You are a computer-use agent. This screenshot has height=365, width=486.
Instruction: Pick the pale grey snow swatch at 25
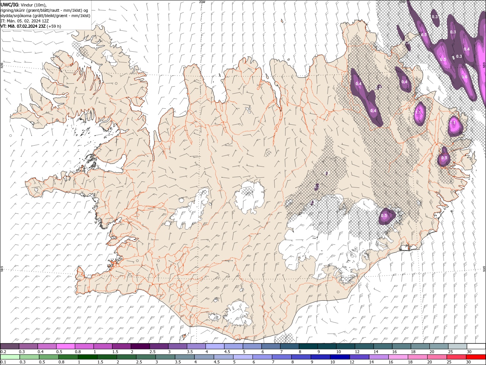[457, 346]
